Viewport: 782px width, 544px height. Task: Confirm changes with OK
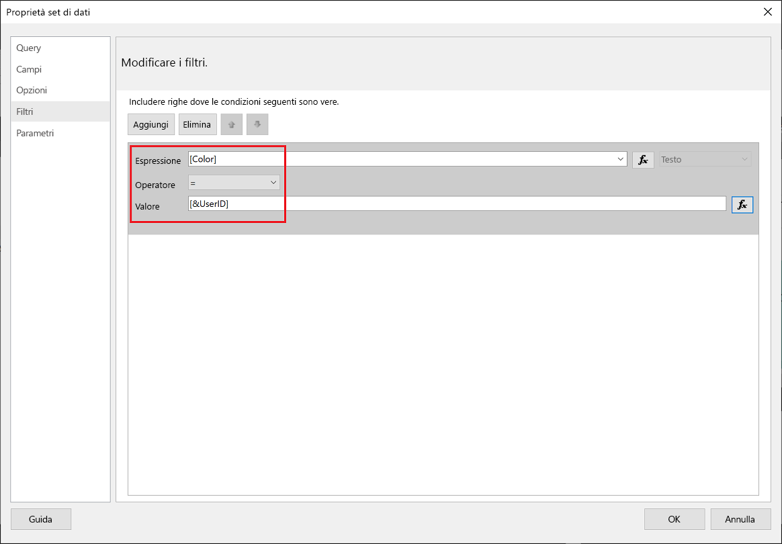[x=675, y=519]
